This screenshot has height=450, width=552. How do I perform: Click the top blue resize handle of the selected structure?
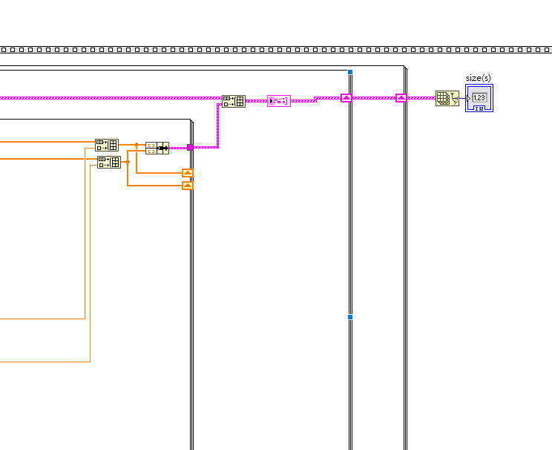click(350, 72)
